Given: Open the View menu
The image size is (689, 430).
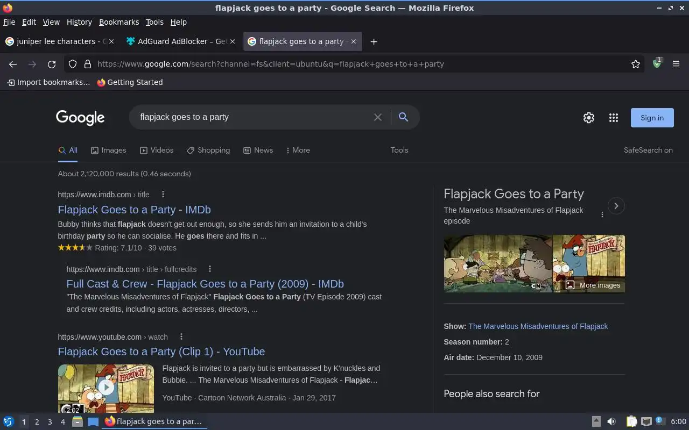Looking at the screenshot, I should click(x=51, y=22).
